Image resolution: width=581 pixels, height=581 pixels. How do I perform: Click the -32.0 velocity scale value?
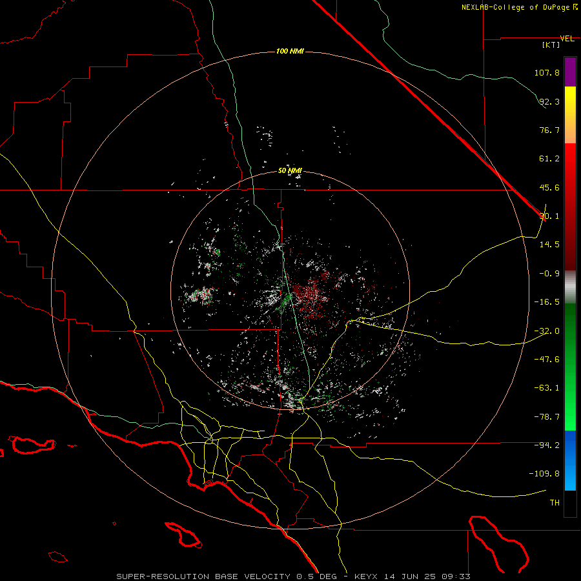point(547,331)
